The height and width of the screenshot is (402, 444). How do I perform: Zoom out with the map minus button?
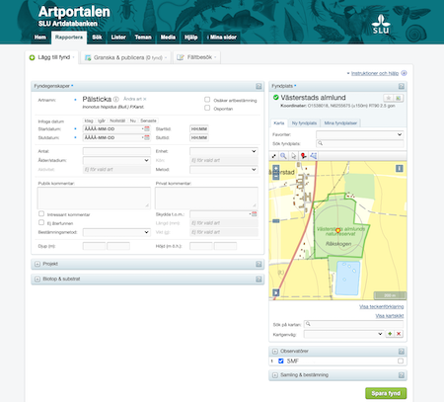pyautogui.click(x=276, y=177)
